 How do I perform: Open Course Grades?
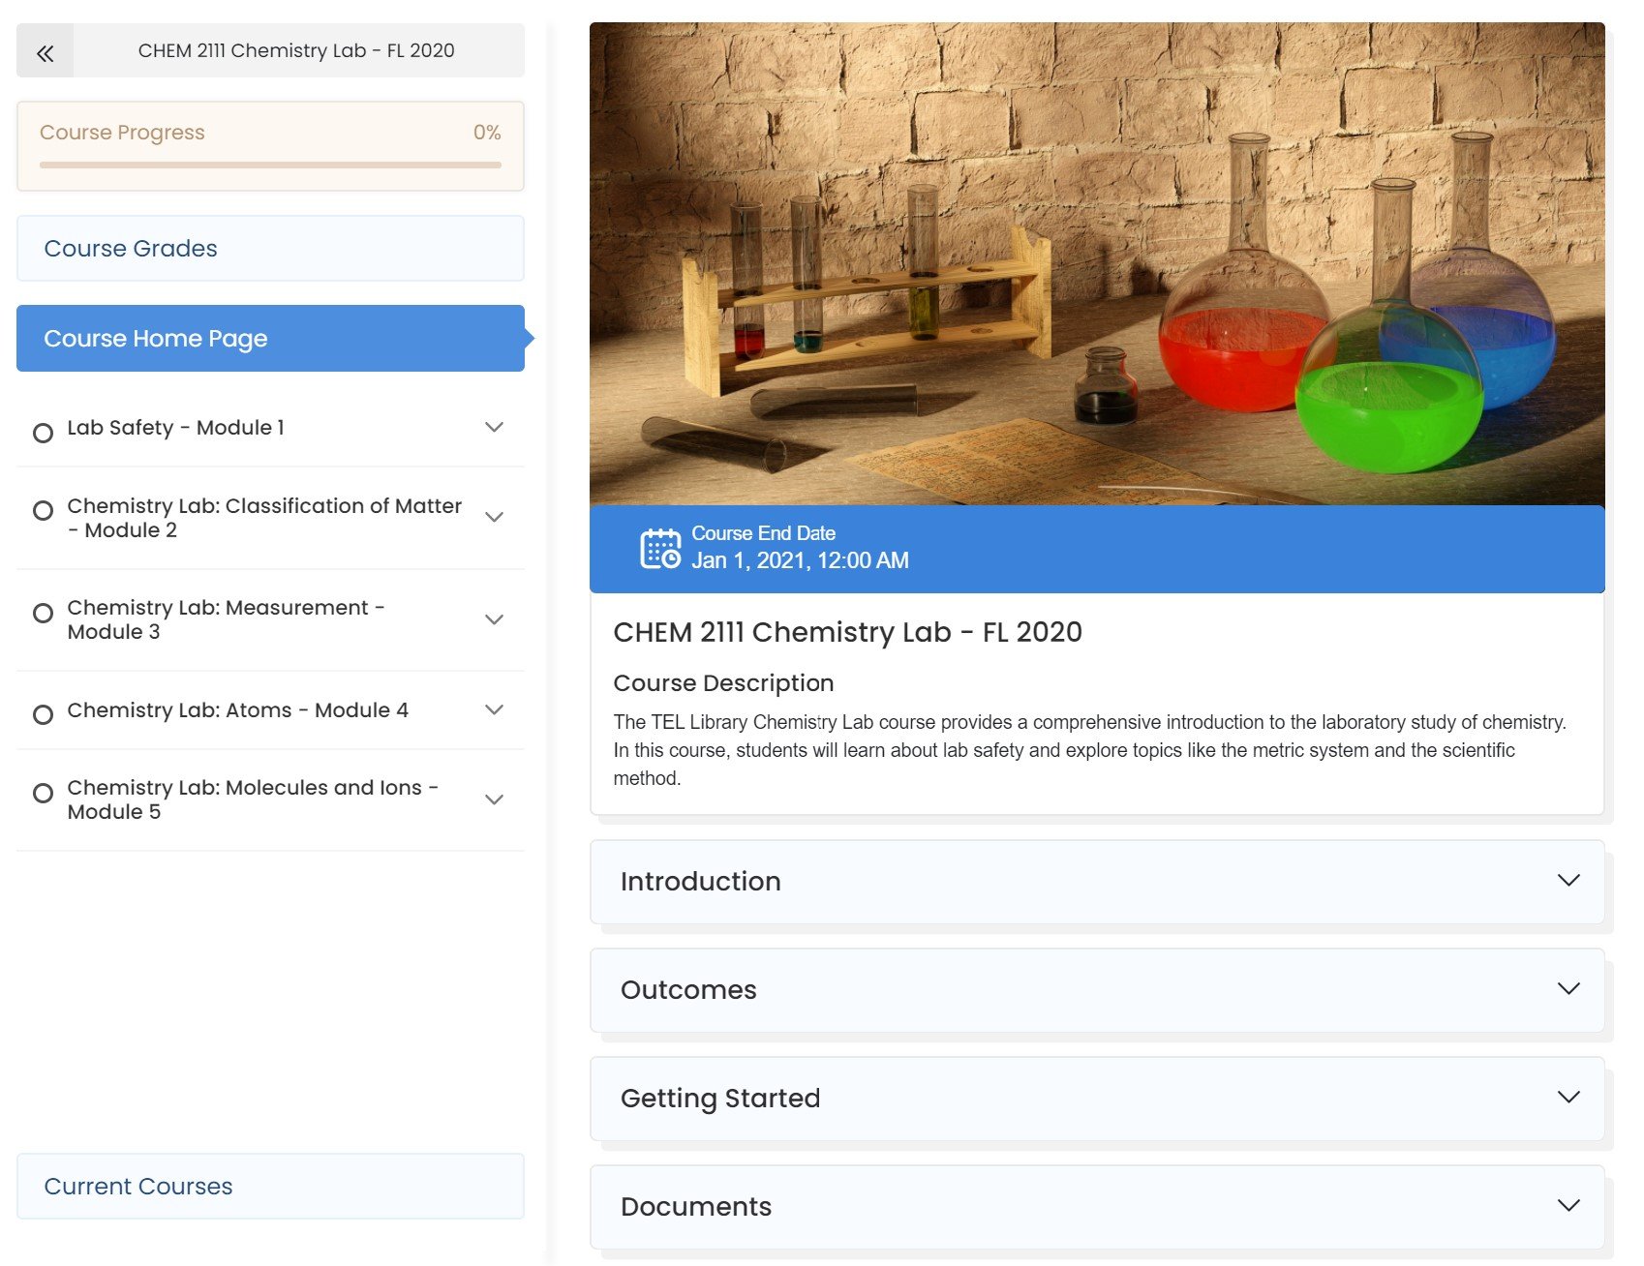270,249
